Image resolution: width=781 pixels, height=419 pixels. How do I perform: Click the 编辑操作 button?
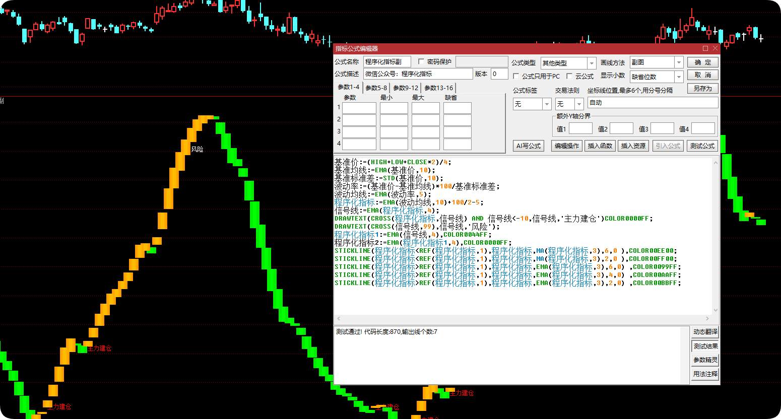tap(567, 146)
